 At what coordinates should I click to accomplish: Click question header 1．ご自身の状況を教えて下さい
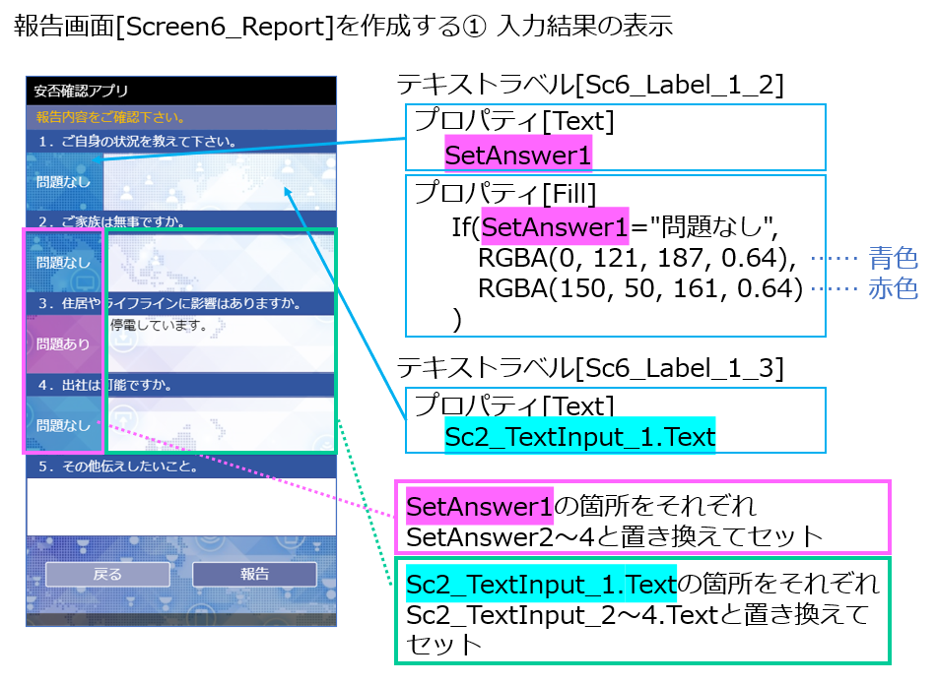138,142
